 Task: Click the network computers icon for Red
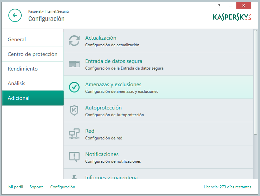[74, 134]
